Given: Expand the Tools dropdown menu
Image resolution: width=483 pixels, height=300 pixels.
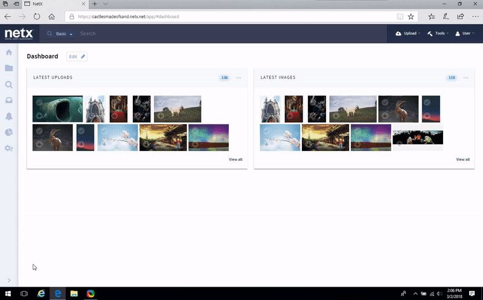Looking at the screenshot, I should coord(438,34).
